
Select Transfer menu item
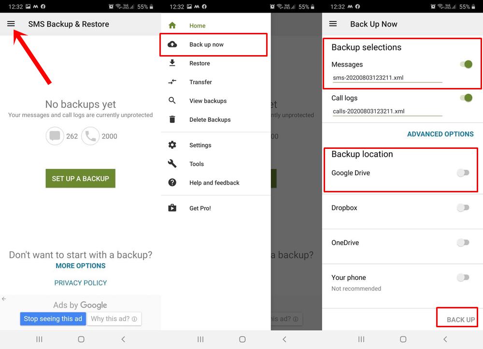(215, 82)
